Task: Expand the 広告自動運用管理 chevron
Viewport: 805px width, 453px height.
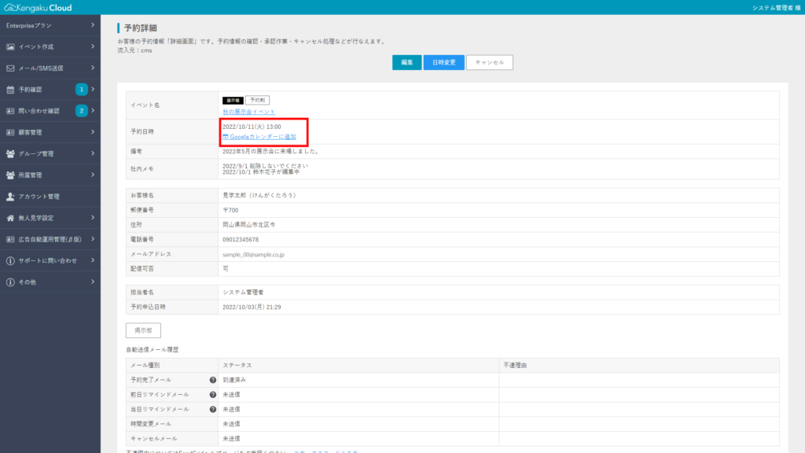Action: point(93,239)
